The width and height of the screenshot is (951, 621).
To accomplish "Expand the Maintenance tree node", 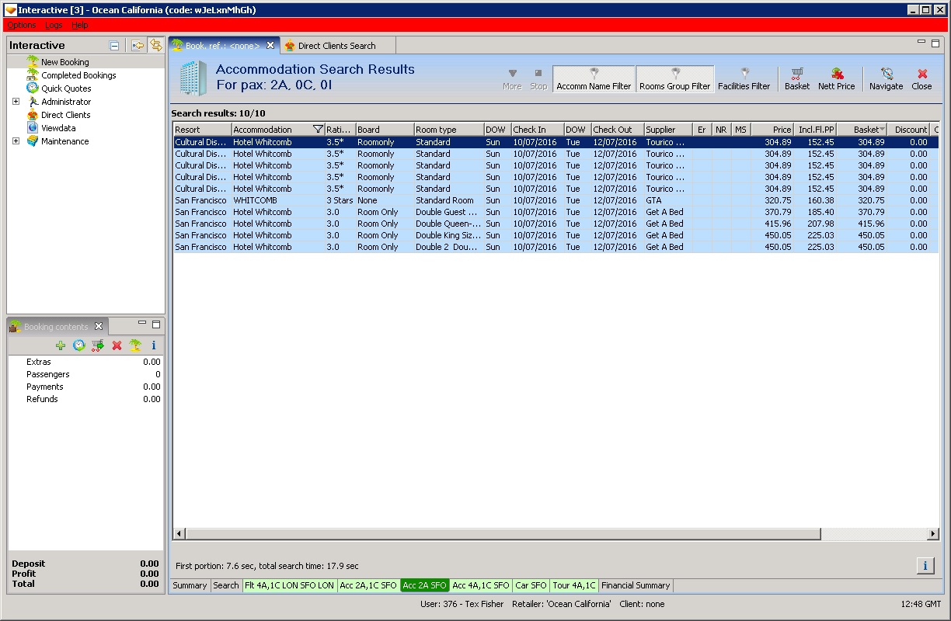I will 16,141.
